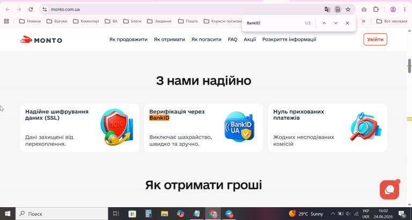The height and width of the screenshot is (220, 412).
Task: Click the Windows search box Поиск
Action: click(62, 214)
